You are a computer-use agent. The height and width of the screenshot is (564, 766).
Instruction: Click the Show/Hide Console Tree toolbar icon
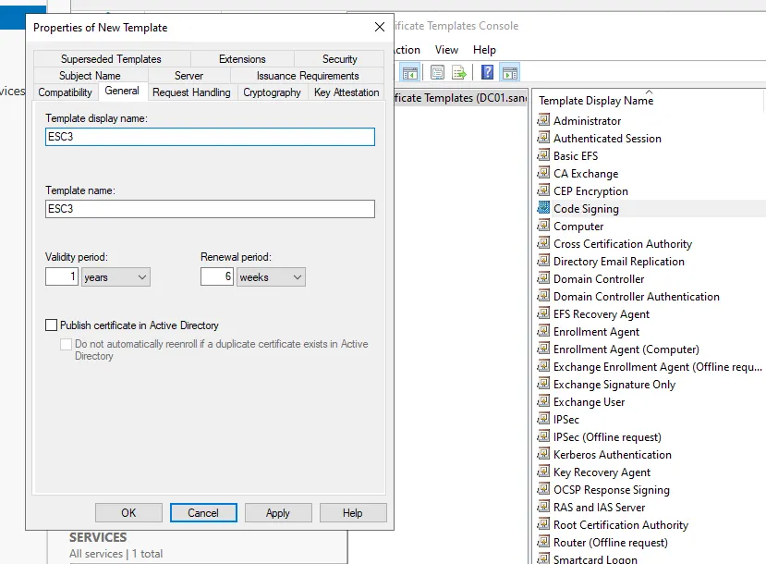coord(411,72)
